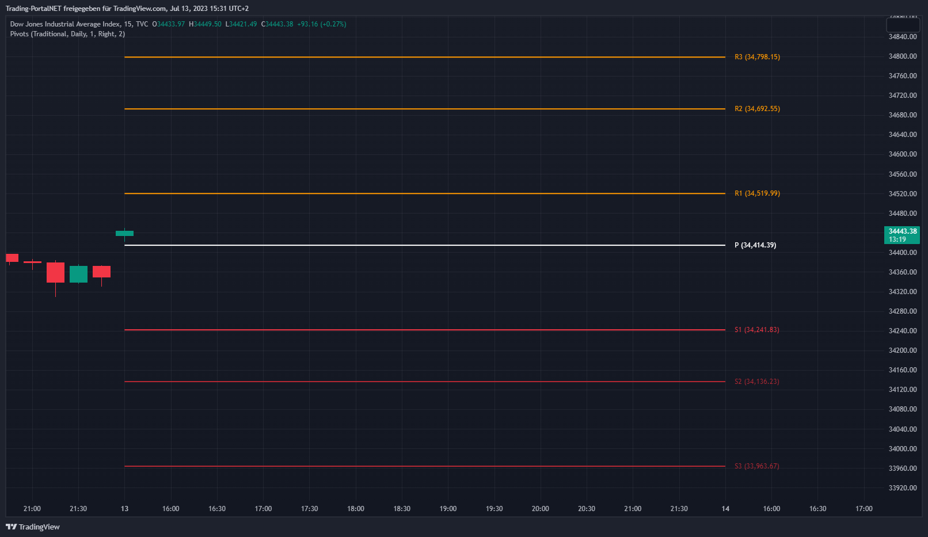Click the date marker 13 on the time axis

(124, 509)
